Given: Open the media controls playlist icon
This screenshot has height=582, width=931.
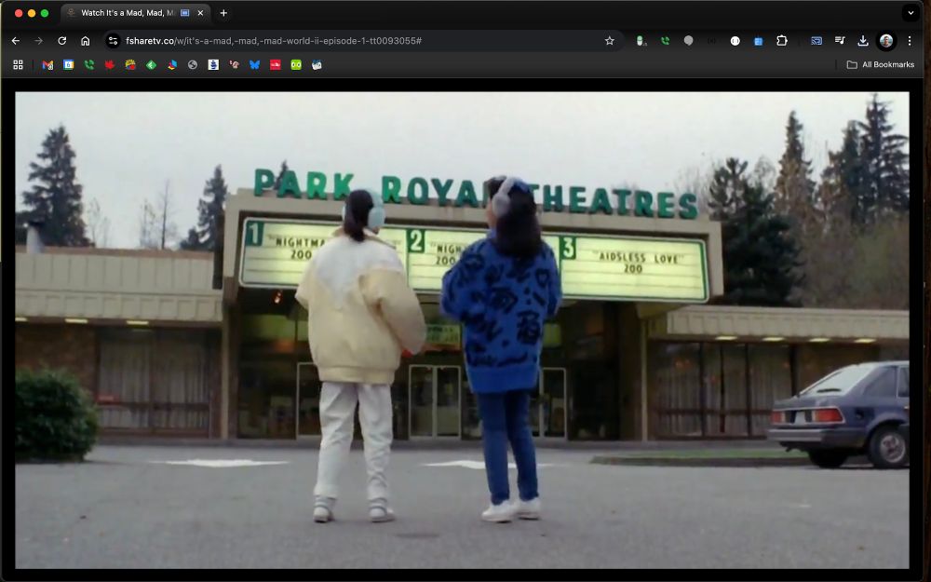Looking at the screenshot, I should pyautogui.click(x=840, y=41).
